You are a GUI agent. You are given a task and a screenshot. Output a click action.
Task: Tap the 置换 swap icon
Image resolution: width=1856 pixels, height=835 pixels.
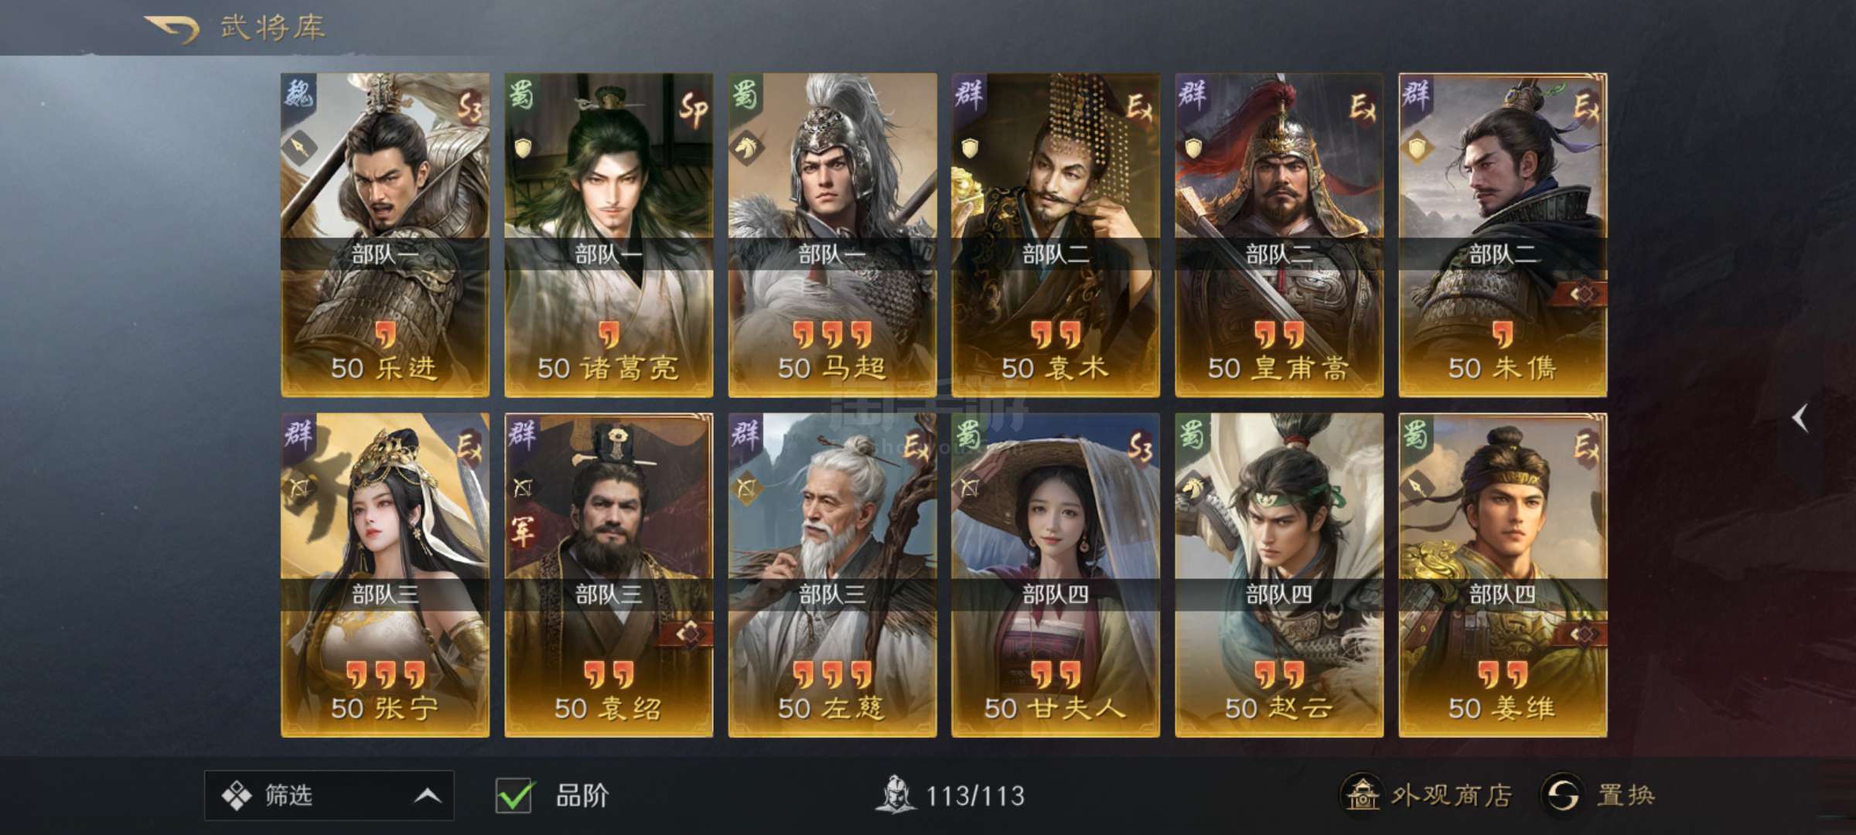click(1561, 795)
